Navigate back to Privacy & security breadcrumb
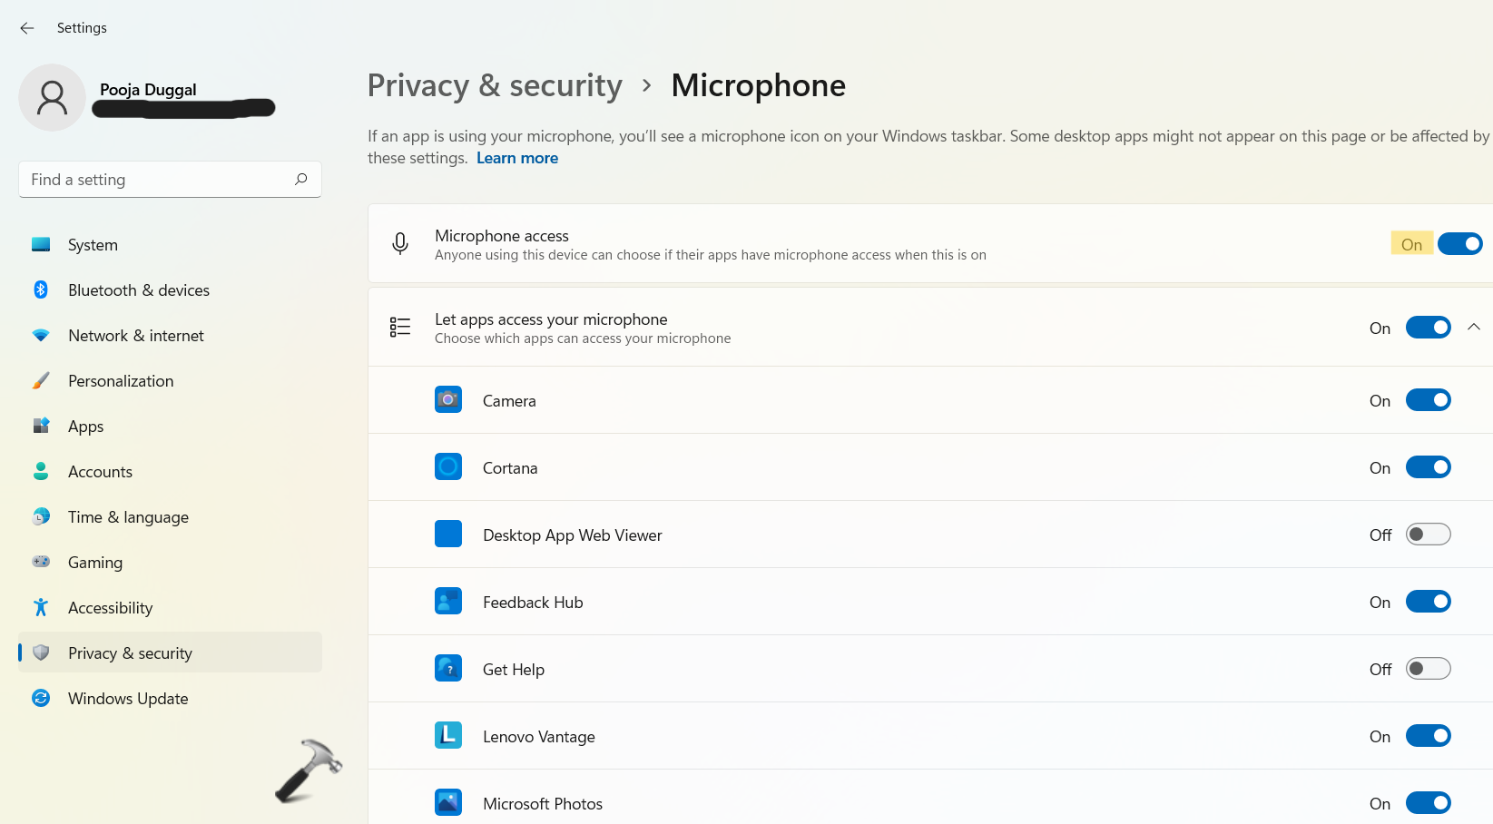Viewport: 1493px width, 824px height. tap(495, 85)
